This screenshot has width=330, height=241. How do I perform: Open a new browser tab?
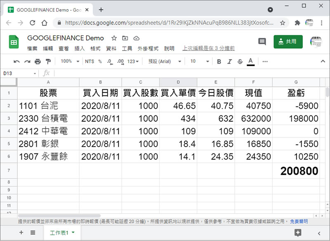[x=101, y=10]
